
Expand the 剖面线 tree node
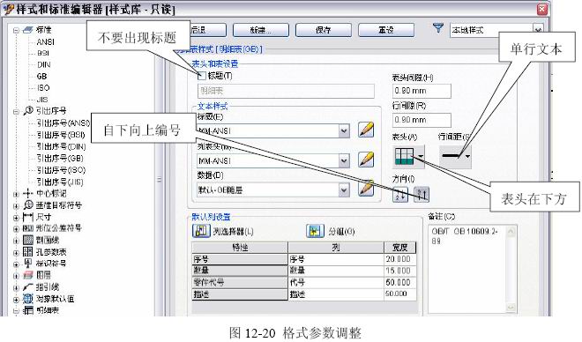click(16, 241)
